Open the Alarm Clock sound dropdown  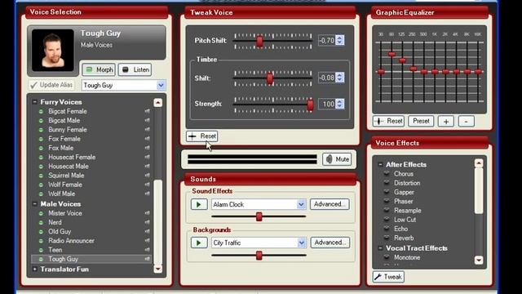click(301, 204)
